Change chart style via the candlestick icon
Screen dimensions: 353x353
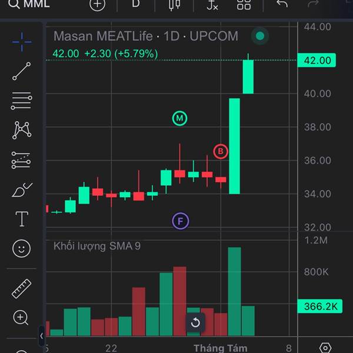pos(175,5)
